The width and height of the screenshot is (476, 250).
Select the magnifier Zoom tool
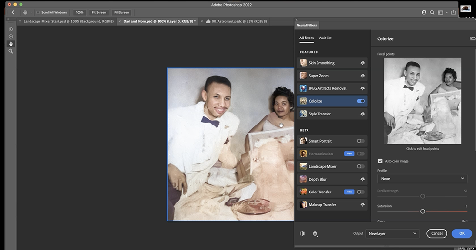point(10,51)
